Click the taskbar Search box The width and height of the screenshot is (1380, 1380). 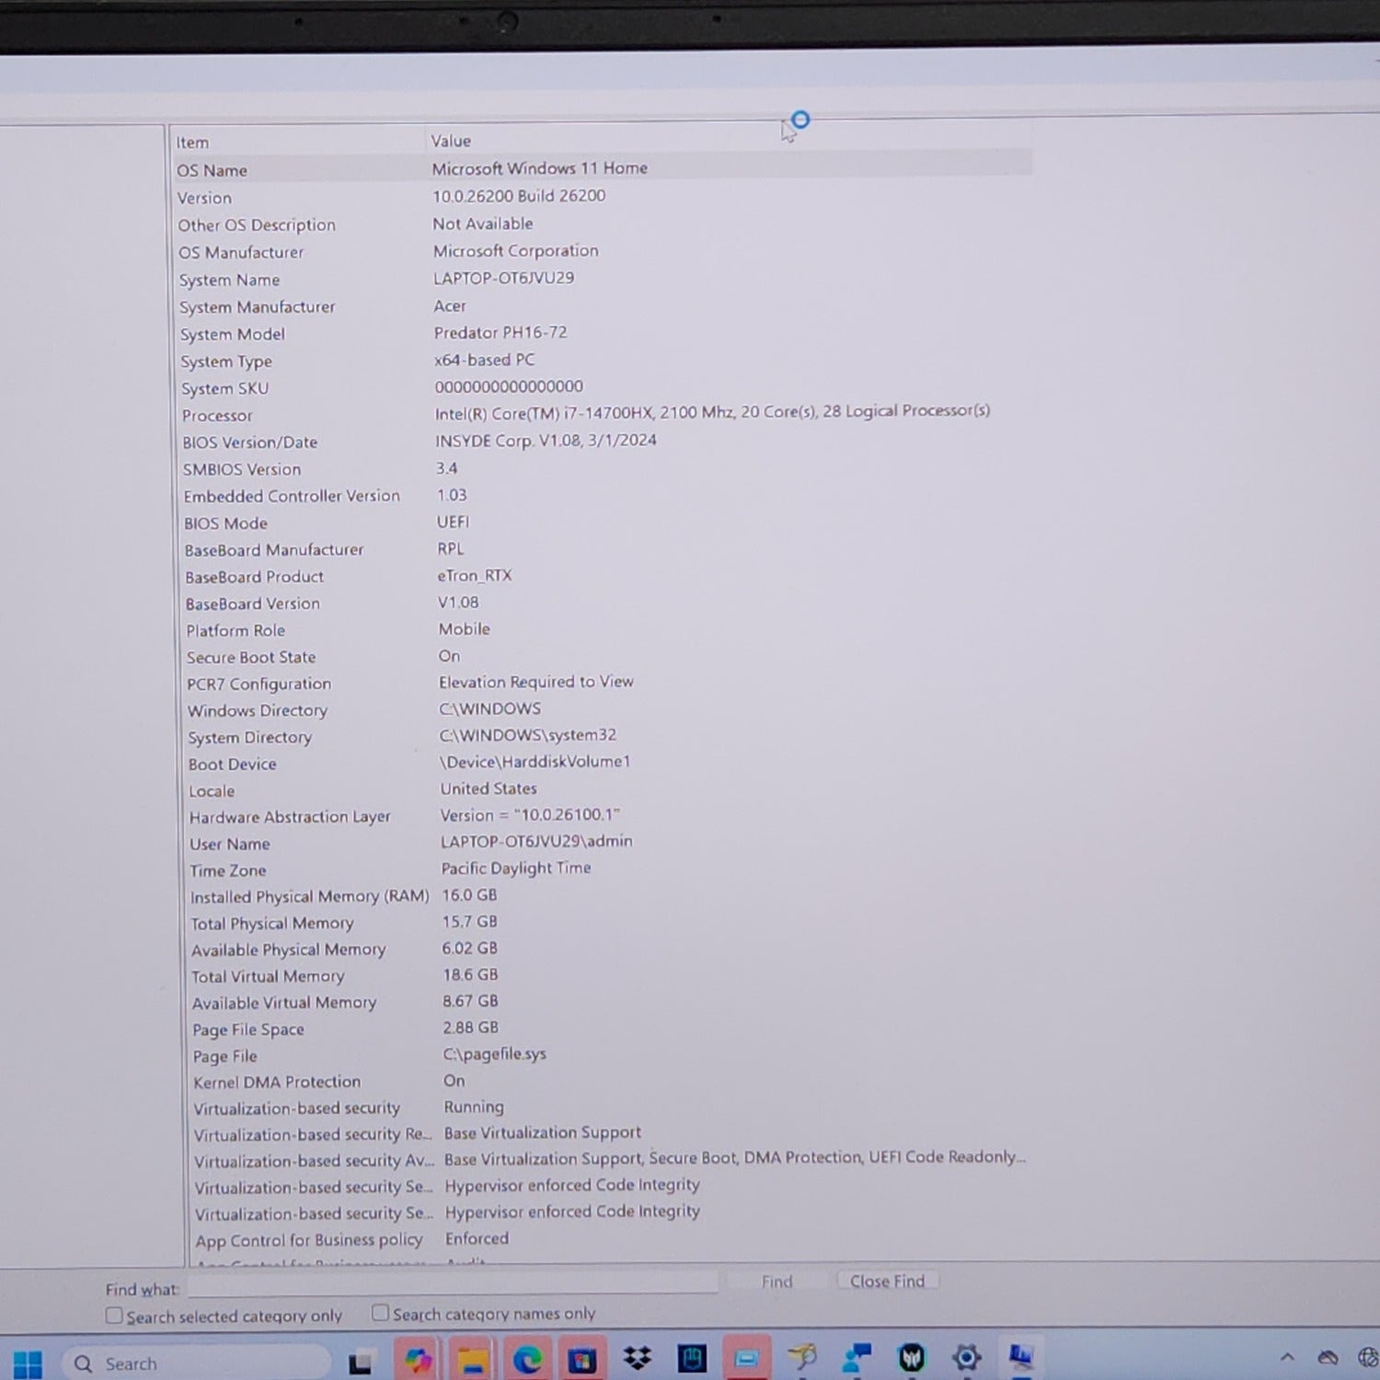[193, 1363]
